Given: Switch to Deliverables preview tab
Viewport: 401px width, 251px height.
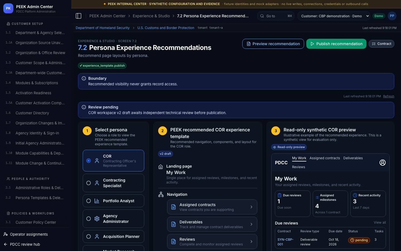Looking at the screenshot, I should point(353,158).
